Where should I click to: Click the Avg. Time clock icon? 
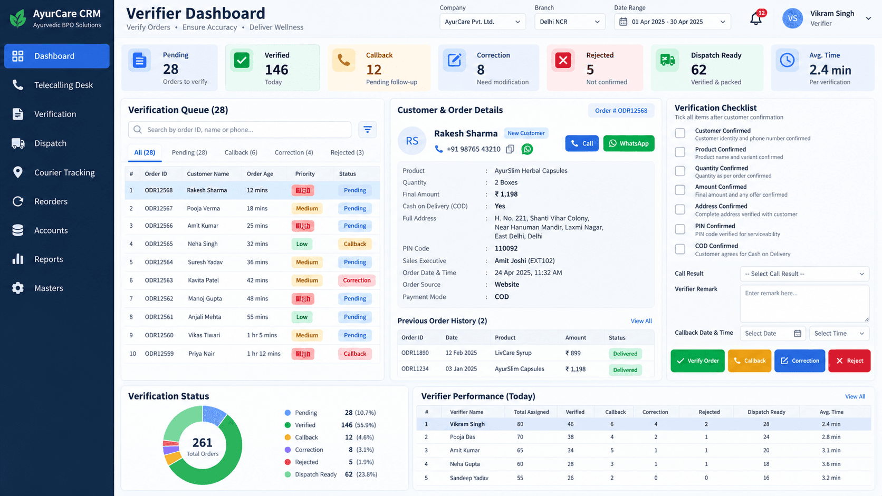(x=787, y=61)
